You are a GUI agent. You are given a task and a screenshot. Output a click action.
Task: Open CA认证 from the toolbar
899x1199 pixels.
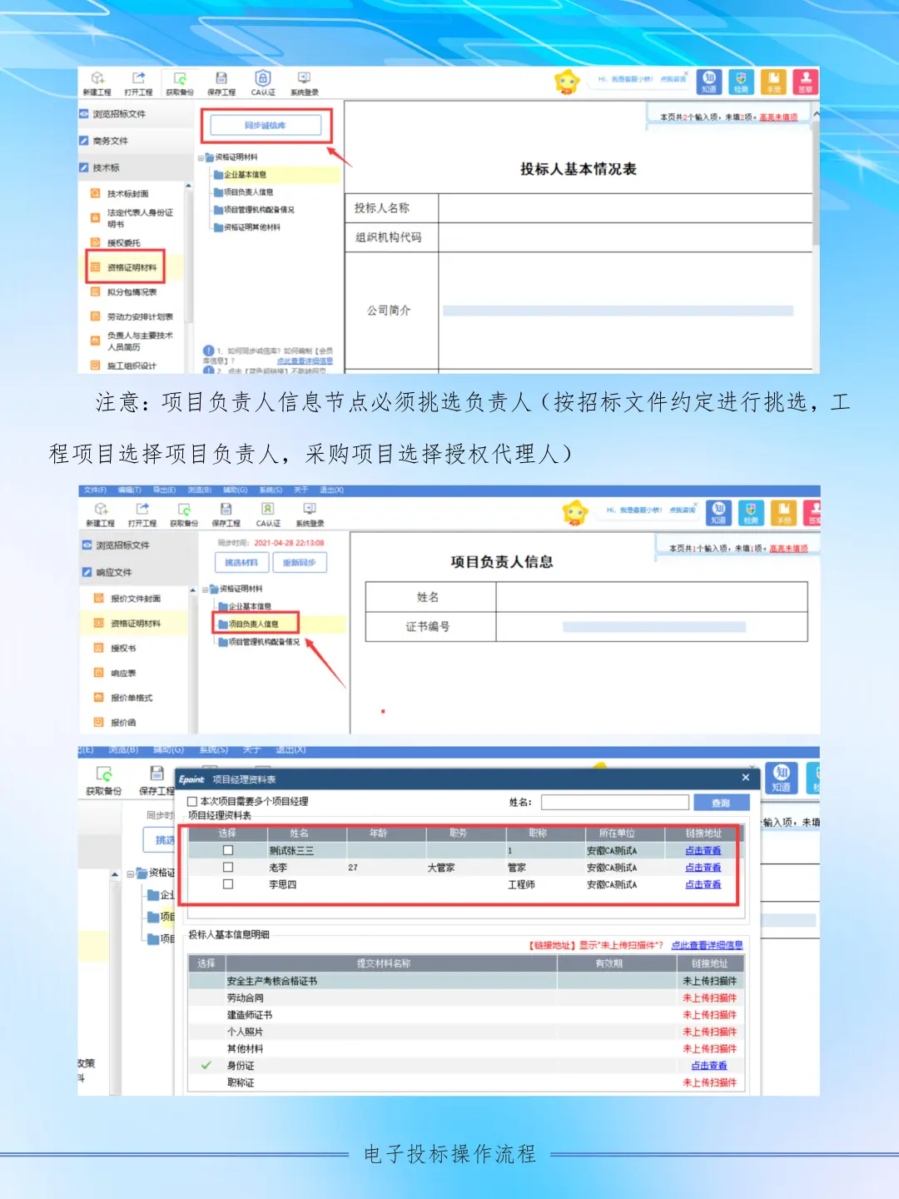[x=264, y=81]
